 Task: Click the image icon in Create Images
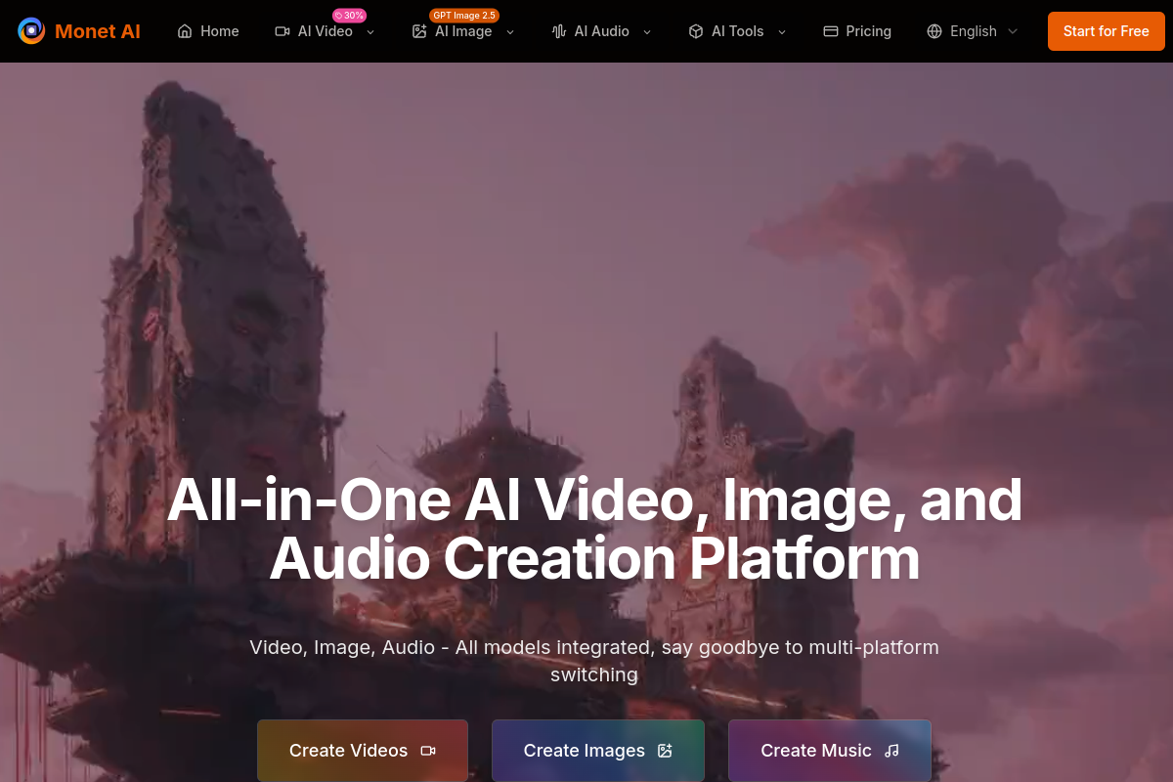[665, 751]
